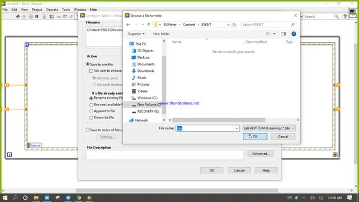This screenshot has height=202, width=359.
Task: Open the Operate menu
Action: tap(52, 10)
